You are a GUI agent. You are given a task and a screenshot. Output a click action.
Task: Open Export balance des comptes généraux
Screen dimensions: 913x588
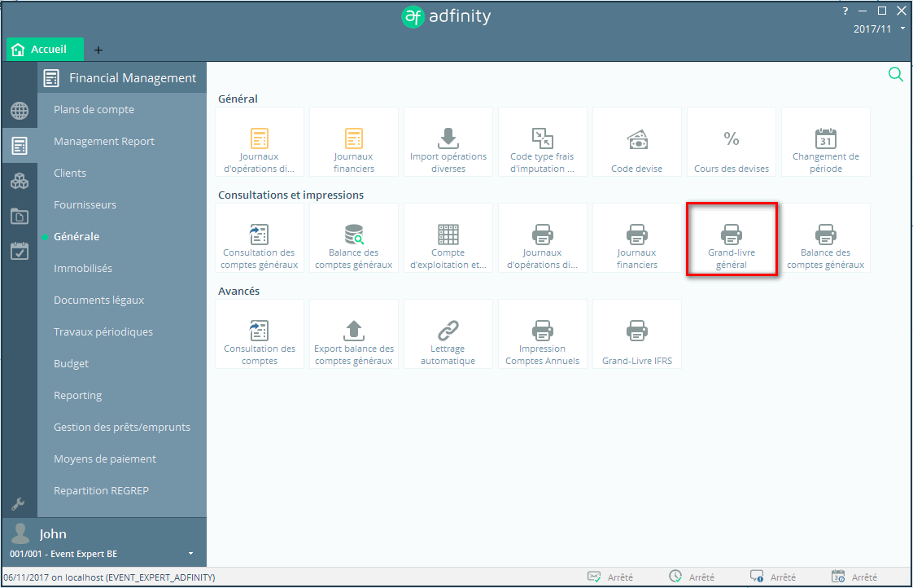[353, 334]
